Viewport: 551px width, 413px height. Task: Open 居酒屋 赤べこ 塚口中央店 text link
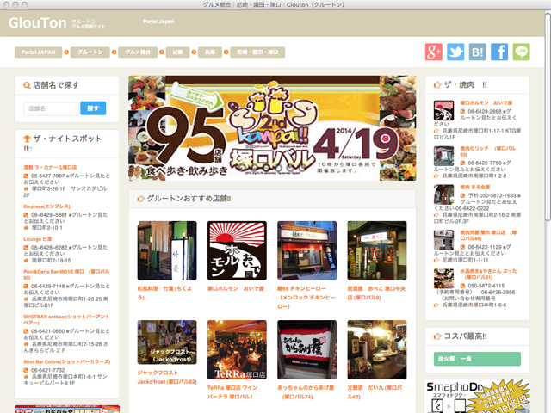click(x=376, y=293)
